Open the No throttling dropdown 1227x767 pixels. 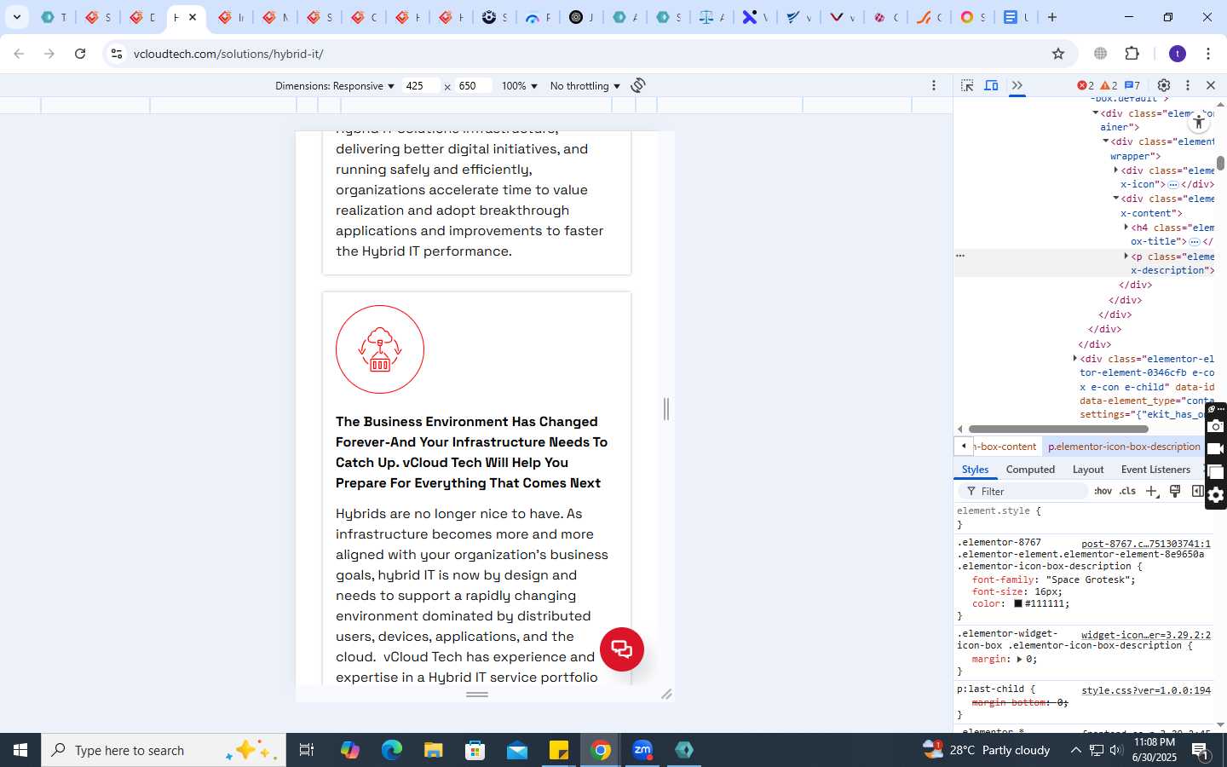tap(585, 86)
